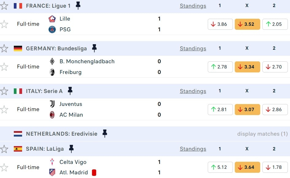This screenshot has height=178, width=290.
Task: Star the Spain LaLiga league header
Action: pos(4,149)
